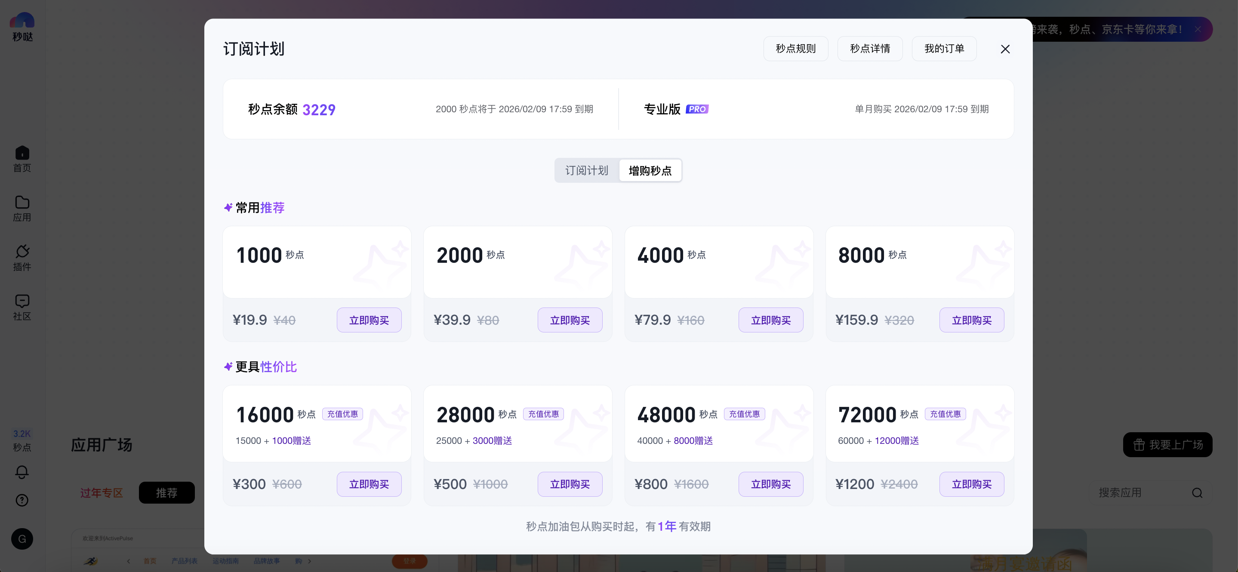Click 立即购买 for 72000 秒点

[x=971, y=484]
